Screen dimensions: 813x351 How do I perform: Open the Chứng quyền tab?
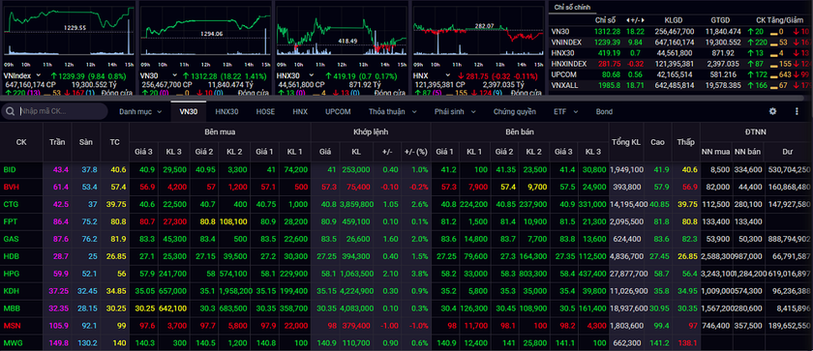(515, 111)
